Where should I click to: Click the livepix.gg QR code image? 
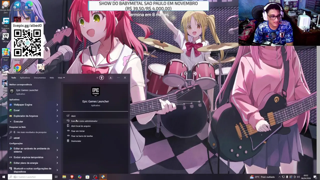(x=27, y=43)
